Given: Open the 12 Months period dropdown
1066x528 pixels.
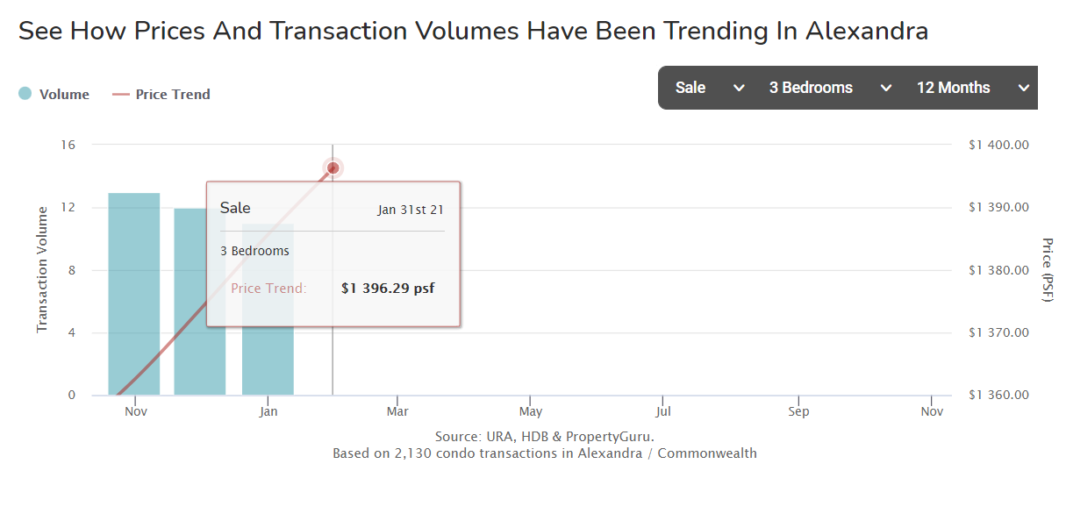Looking at the screenshot, I should pos(953,88).
